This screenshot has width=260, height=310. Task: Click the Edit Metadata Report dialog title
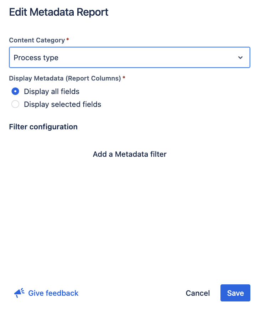point(59,12)
